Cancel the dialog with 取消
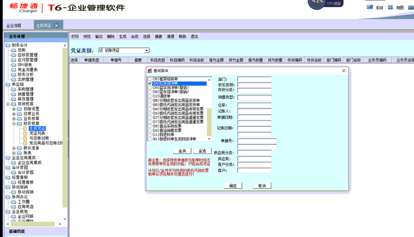414x237 pixels. [x=262, y=186]
